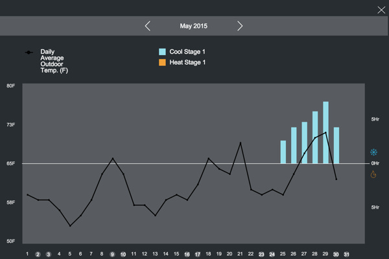Viewport: 389px width, 259px height.
Task: Select highlighted day 23 on the date axis
Action: click(261, 254)
